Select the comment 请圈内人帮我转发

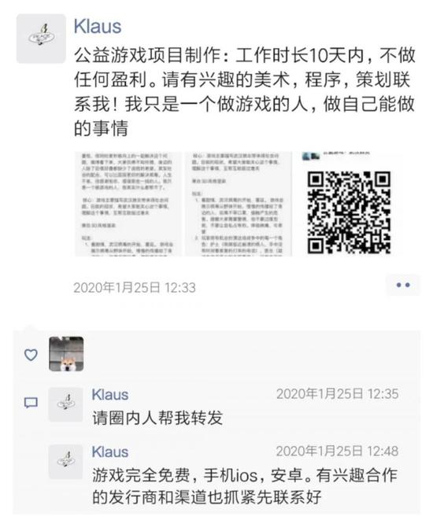157,418
